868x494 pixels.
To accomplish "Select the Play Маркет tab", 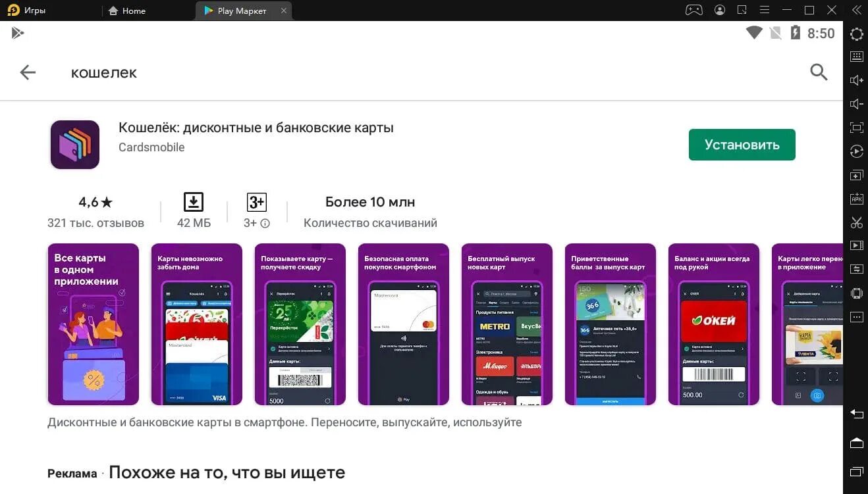I will [x=235, y=11].
